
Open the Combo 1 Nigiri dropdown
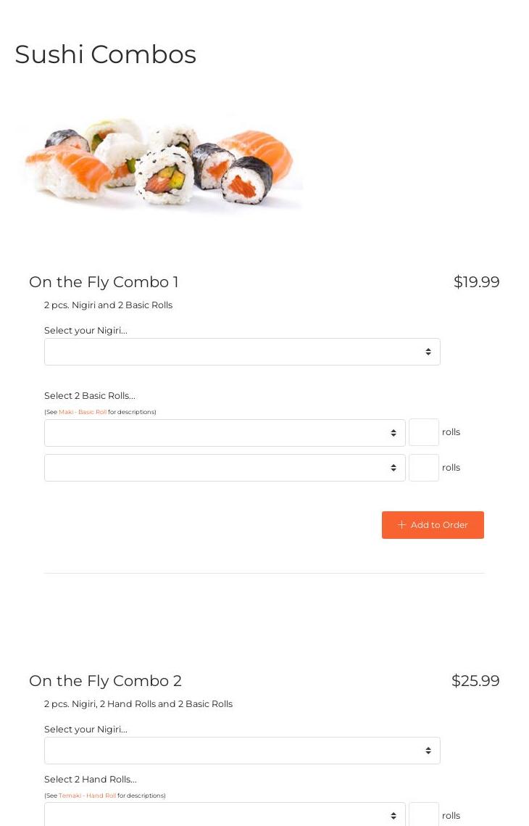[x=242, y=352]
